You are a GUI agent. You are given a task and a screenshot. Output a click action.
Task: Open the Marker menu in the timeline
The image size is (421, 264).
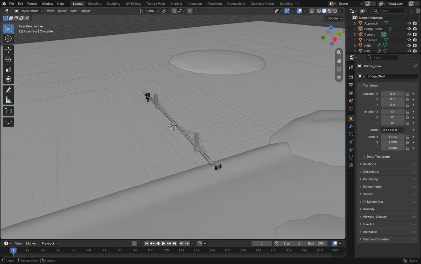coord(31,243)
